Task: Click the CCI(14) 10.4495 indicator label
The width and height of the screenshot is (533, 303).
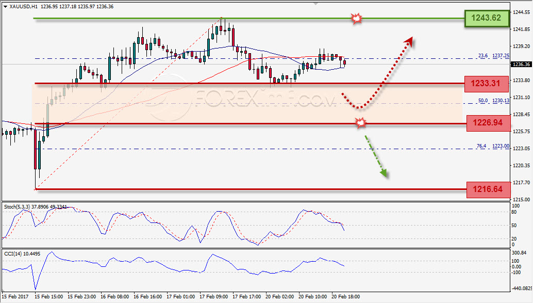Action: 22,254
